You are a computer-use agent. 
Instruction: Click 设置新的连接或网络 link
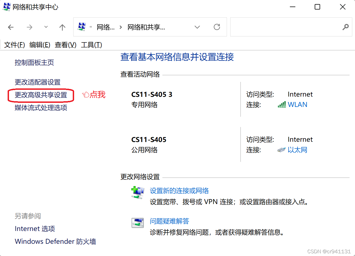[179, 191]
